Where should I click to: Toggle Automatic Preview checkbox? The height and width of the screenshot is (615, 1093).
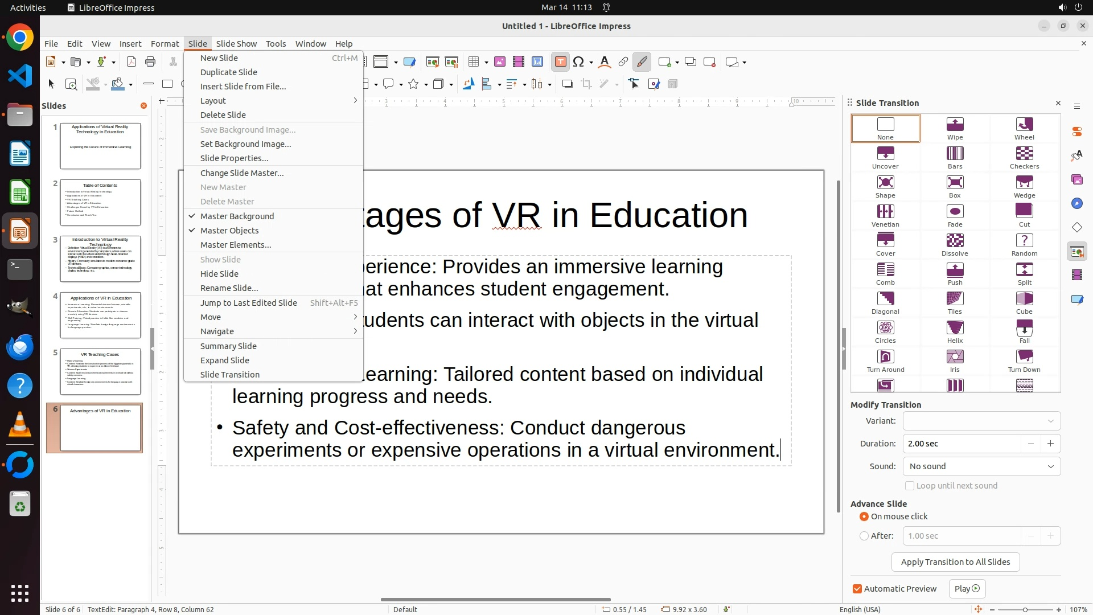[857, 589]
